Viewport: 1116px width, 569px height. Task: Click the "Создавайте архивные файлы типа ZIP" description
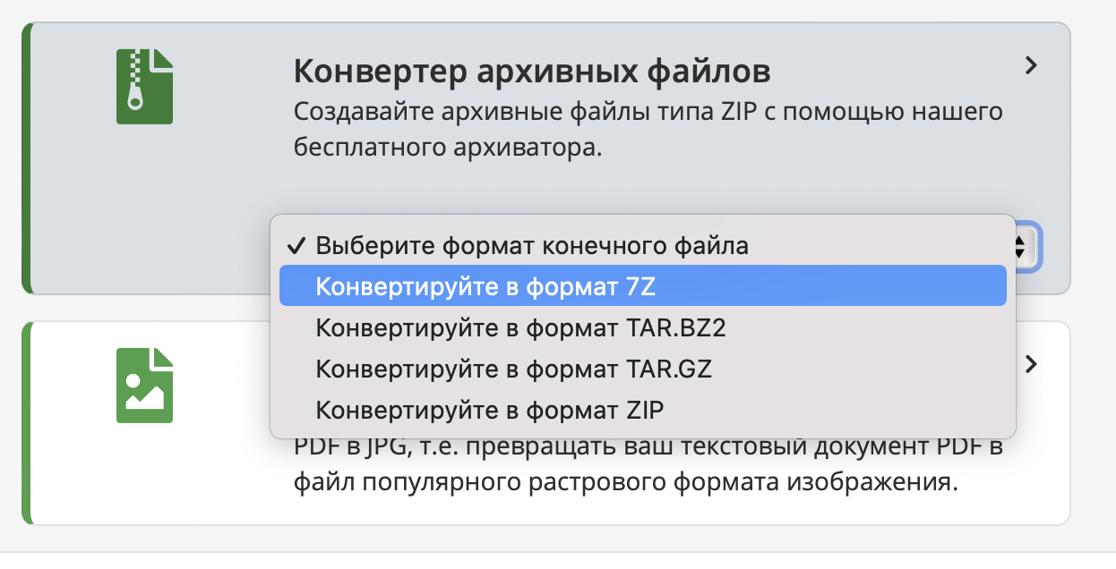click(648, 113)
